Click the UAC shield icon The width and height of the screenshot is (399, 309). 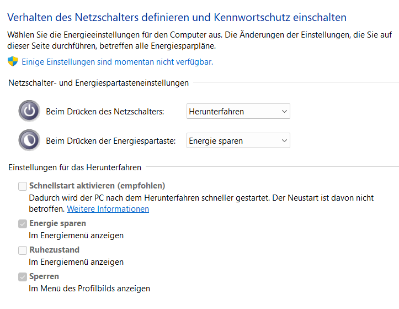[x=13, y=61]
